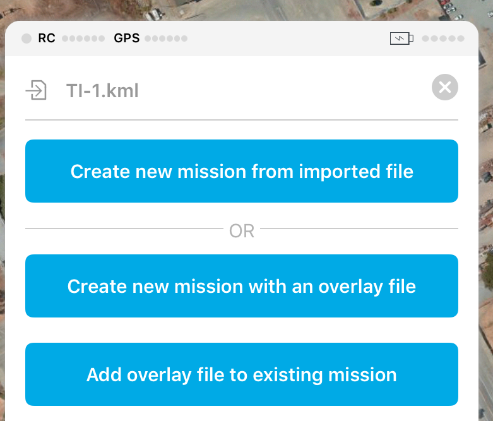Click the white vehicle on the map
The image size is (493, 421).
pos(154,15)
